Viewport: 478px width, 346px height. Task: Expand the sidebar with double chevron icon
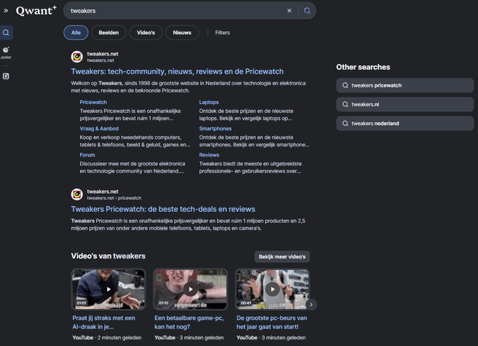pyautogui.click(x=6, y=11)
